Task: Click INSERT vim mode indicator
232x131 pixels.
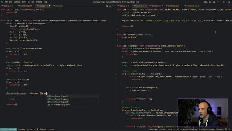Action: (x=52, y=130)
